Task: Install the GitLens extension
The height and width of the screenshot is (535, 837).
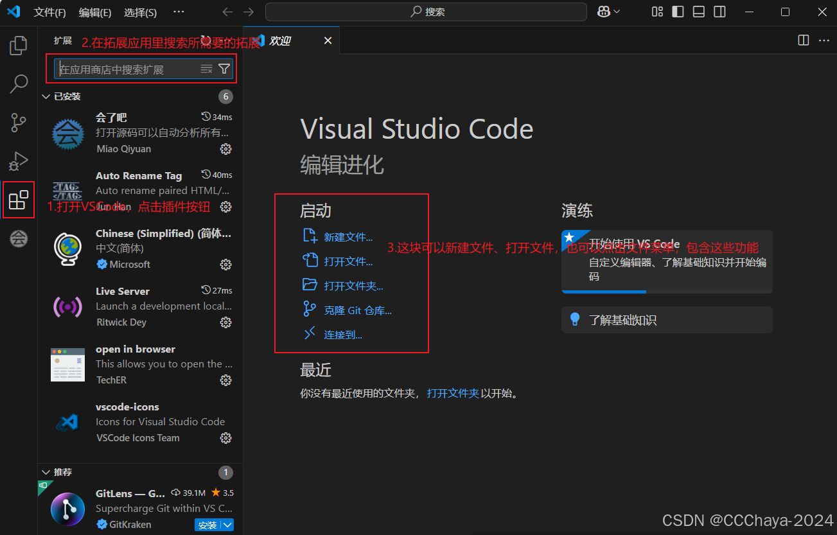Action: point(207,525)
